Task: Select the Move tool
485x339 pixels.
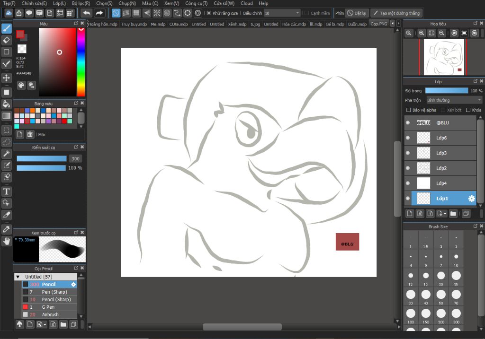Action: coord(7,78)
